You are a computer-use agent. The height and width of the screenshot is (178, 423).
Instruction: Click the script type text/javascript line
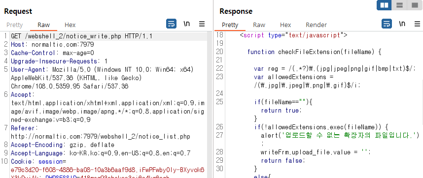(x=293, y=35)
